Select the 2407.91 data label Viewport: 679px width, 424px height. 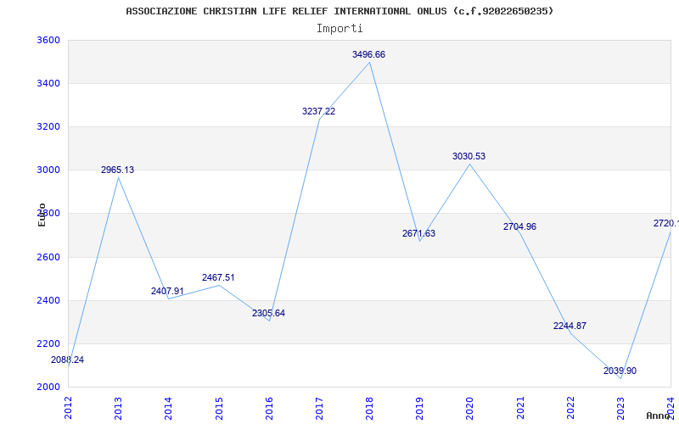(167, 291)
